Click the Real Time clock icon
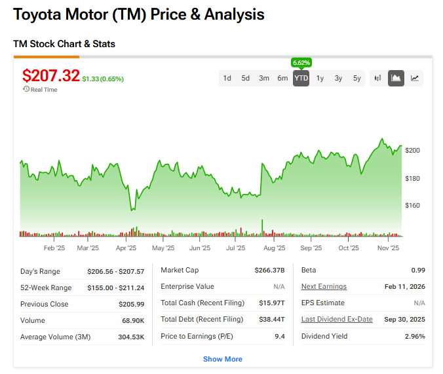The image size is (443, 374). (x=26, y=89)
